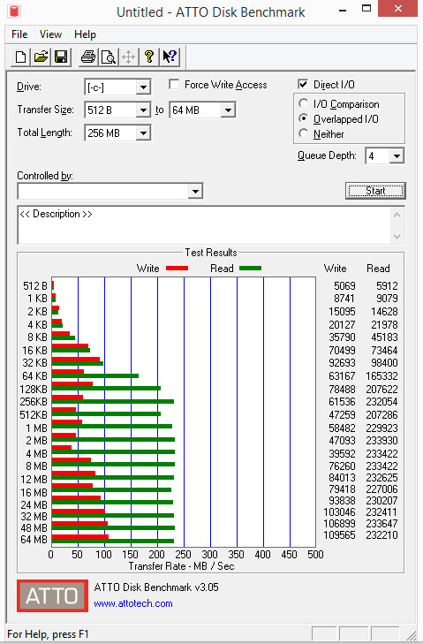
Task: Open the www.attotech.com link
Action: [x=133, y=603]
